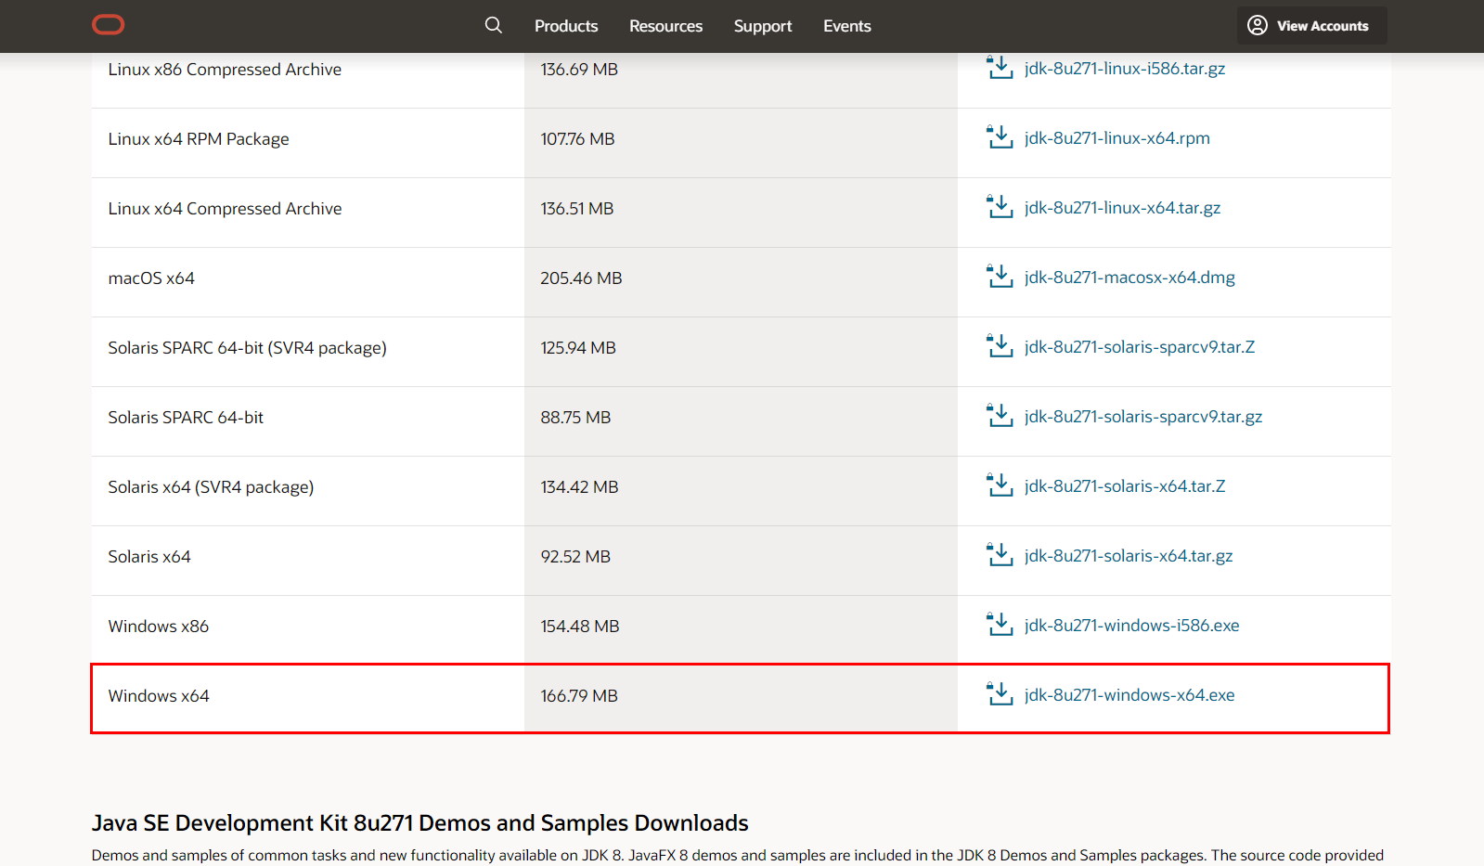Click download icon for jdk-8u271-solaris-x64.tar.Z

coord(1000,485)
